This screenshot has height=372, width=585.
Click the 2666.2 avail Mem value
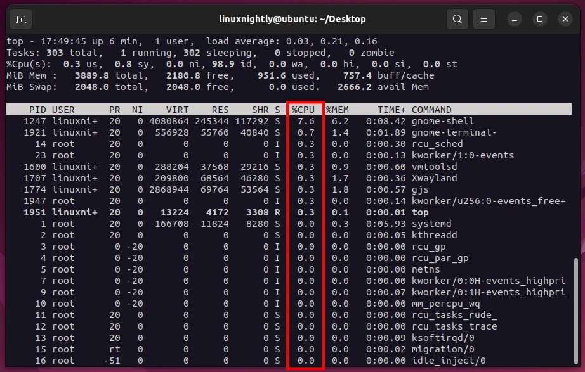coord(355,87)
